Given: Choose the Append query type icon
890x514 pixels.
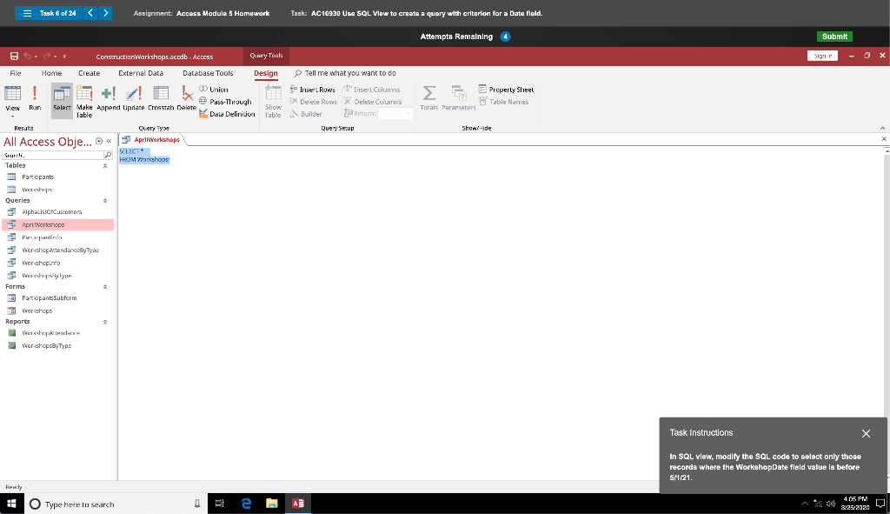Looking at the screenshot, I should pyautogui.click(x=106, y=97).
